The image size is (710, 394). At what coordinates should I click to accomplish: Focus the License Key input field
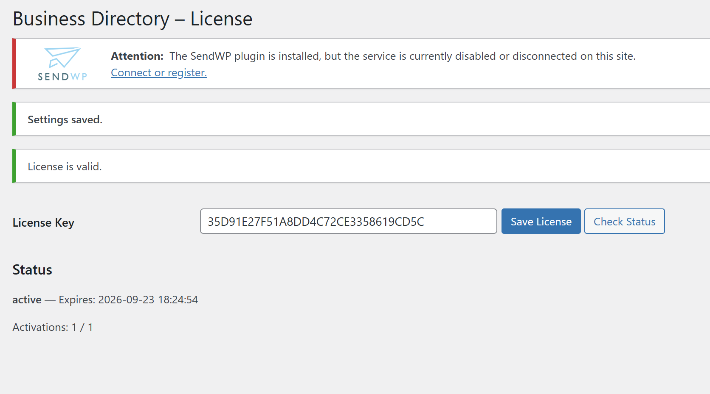click(x=348, y=222)
